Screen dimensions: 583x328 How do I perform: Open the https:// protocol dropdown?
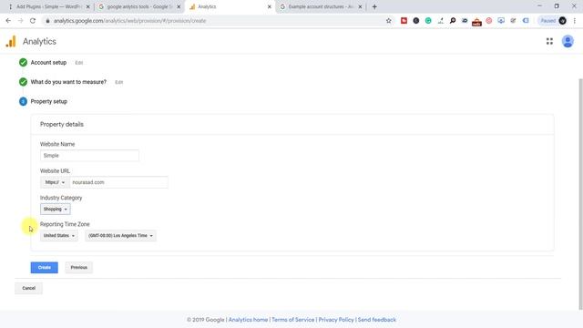coord(55,182)
